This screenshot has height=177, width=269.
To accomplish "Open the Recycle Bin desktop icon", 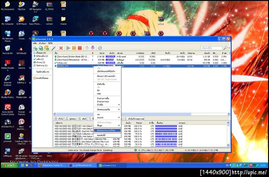I will 8,50.
